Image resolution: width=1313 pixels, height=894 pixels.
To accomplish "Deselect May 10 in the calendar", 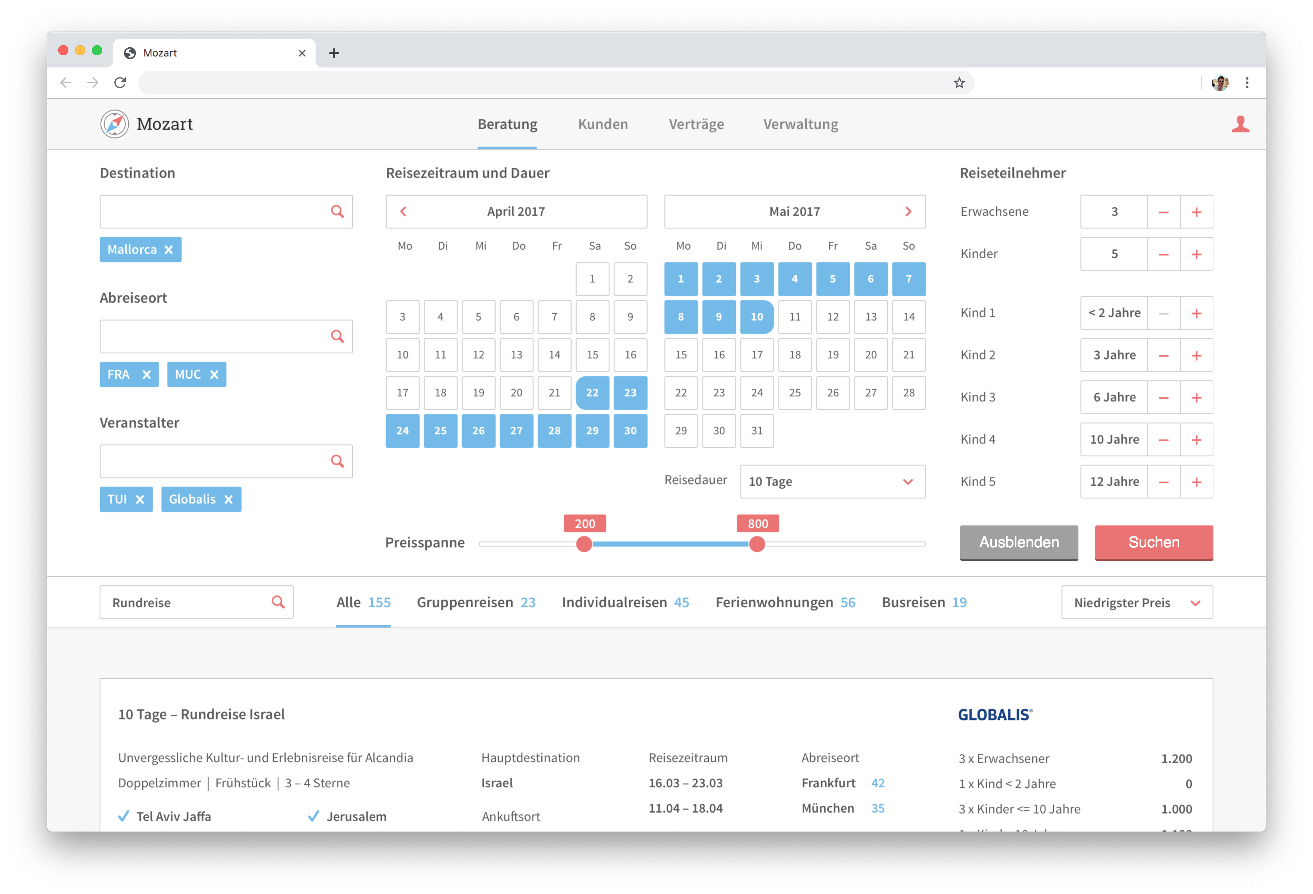I will (x=757, y=317).
